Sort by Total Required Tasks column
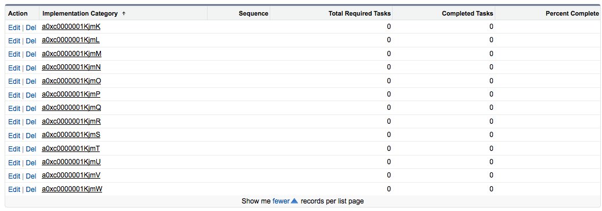Screen dimensions: 602x211 360,13
